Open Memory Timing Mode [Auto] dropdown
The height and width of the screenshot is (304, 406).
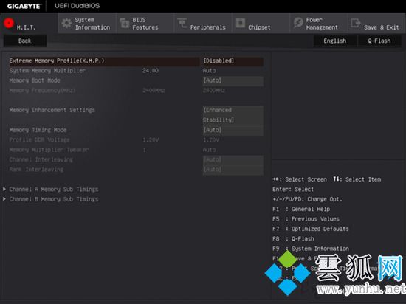point(233,130)
